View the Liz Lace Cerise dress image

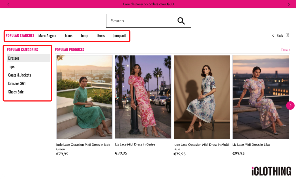tap(143, 97)
